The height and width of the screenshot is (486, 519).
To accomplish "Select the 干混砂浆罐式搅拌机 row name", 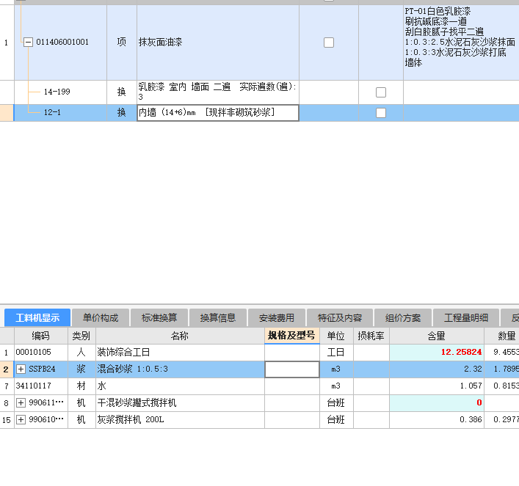I will point(137,403).
